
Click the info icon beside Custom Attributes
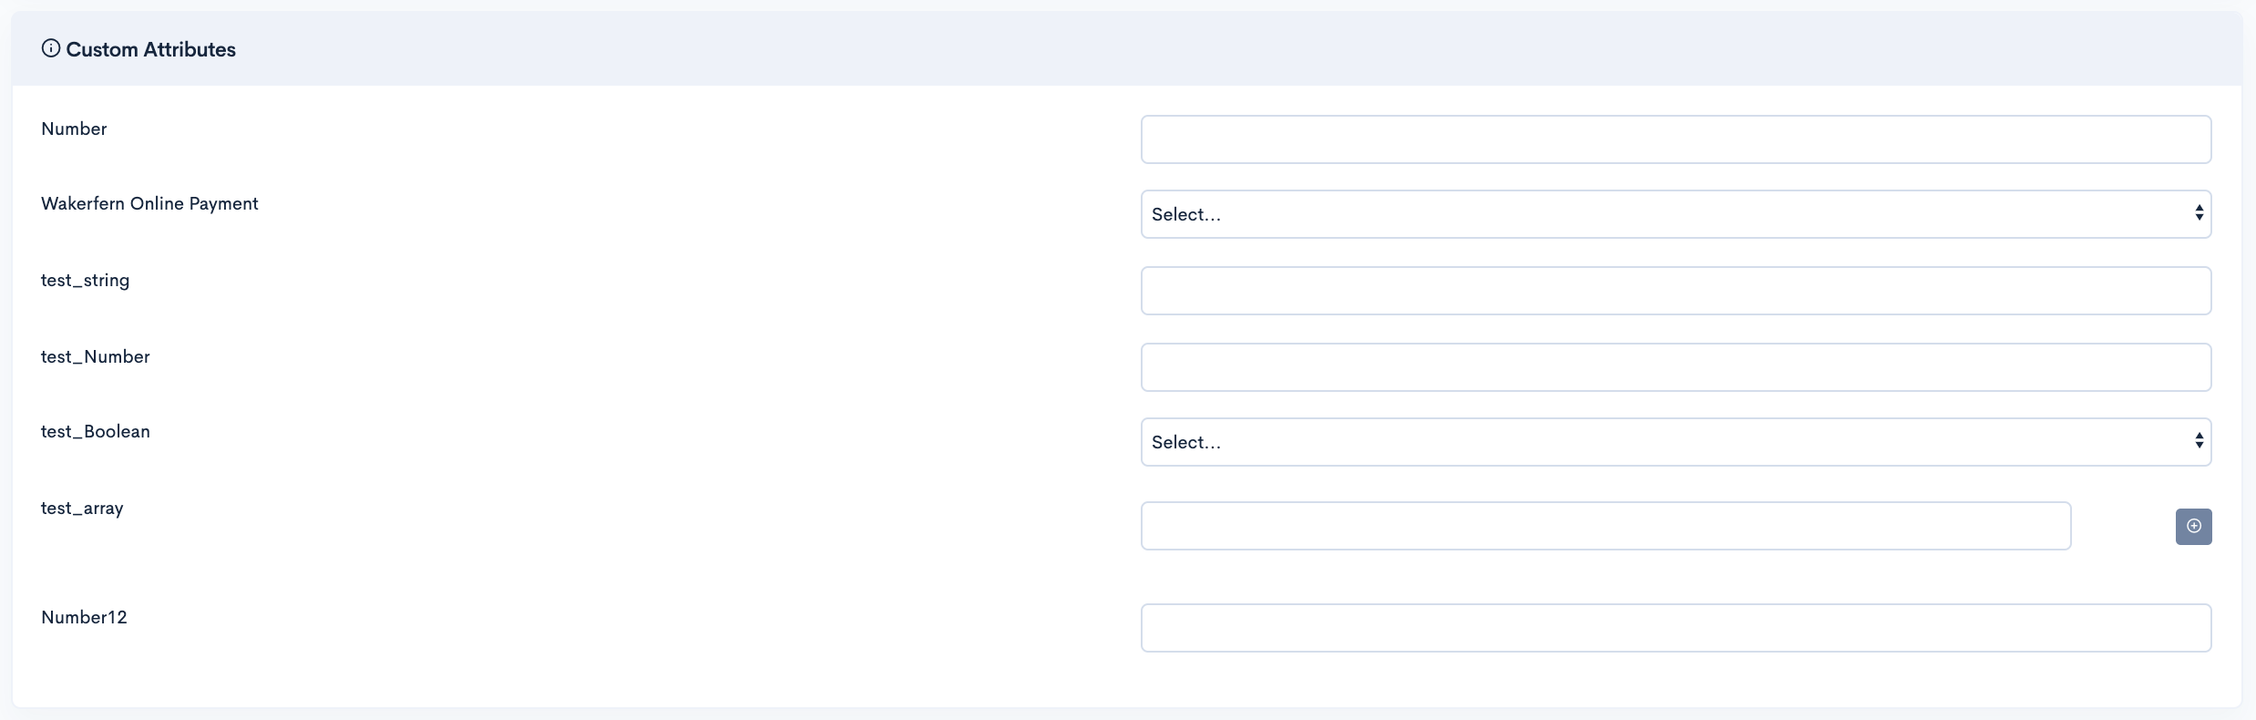coord(51,48)
